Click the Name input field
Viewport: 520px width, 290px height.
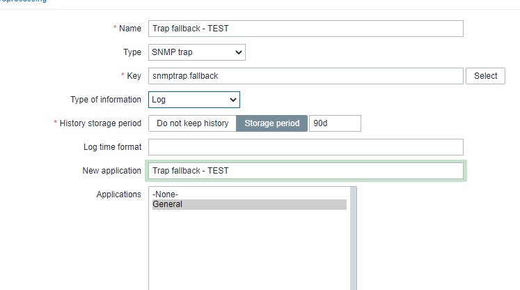click(306, 29)
